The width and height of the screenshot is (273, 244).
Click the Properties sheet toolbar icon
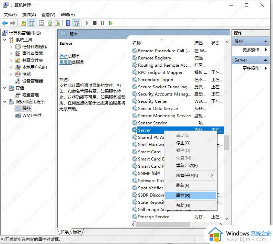[x=42, y=23]
